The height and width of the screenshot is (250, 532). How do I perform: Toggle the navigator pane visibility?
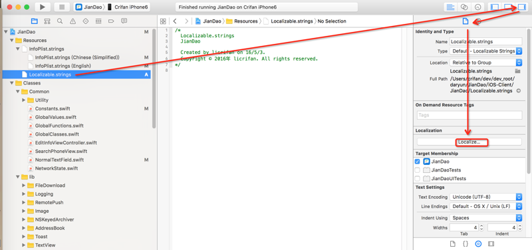coord(495,7)
